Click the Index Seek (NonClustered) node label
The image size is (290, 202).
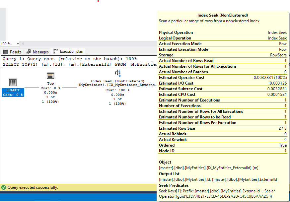coord(117,81)
